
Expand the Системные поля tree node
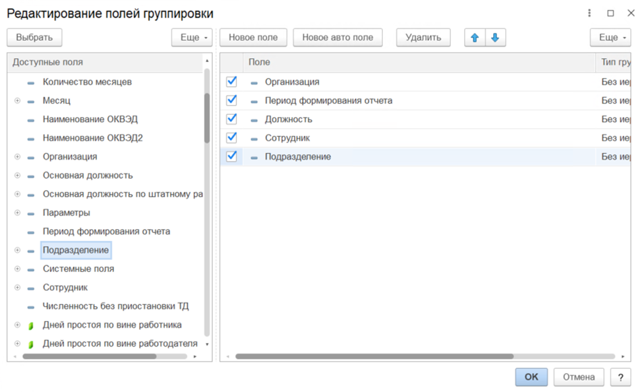coord(17,269)
